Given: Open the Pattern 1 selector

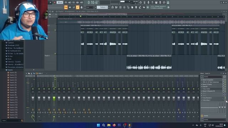Looking at the screenshot, I should (103, 7).
